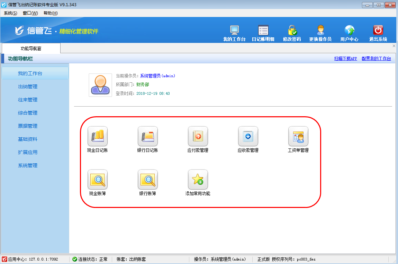Click 添加常用功能 to add common functions
Image resolution: width=398 pixels, height=264 pixels.
198,183
